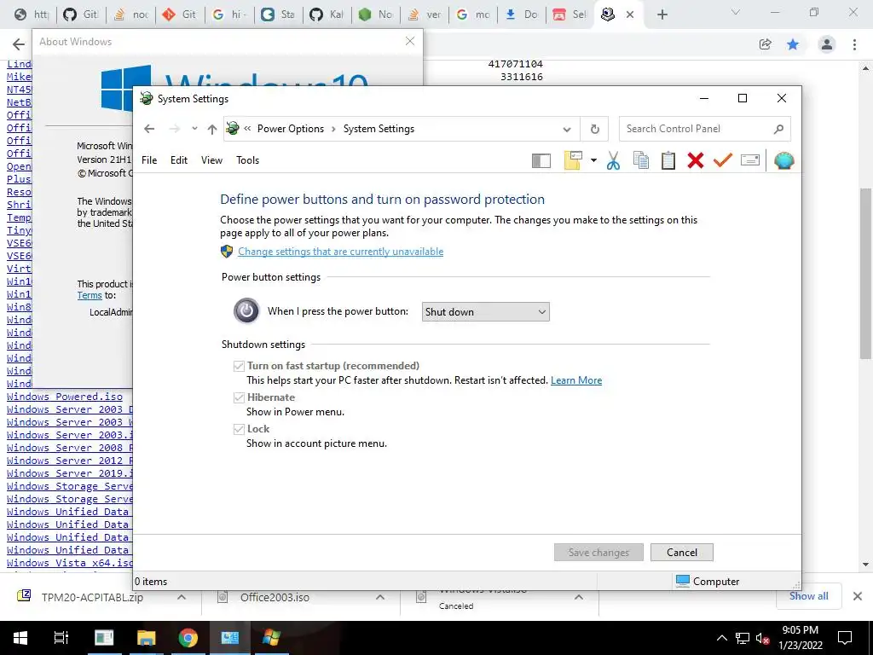Open Chrome tab search chevron

[736, 12]
